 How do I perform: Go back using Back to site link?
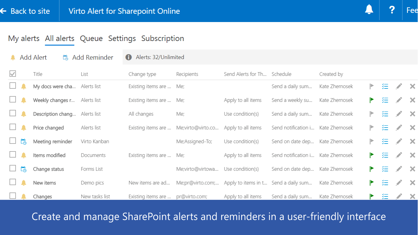[x=25, y=11]
